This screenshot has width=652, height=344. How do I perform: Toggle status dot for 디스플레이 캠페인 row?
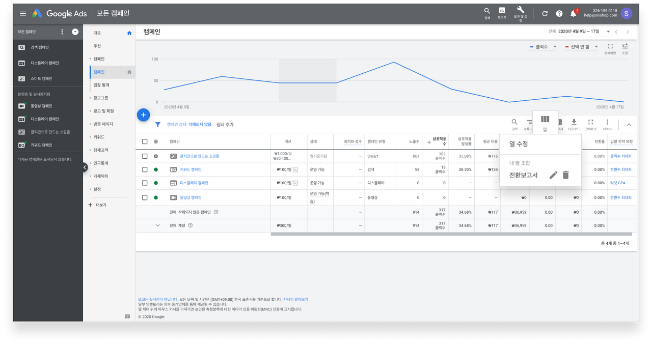coord(156,183)
